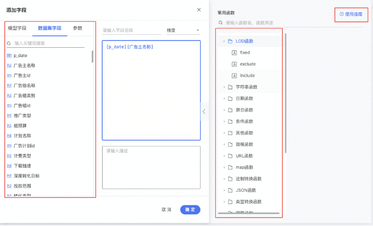The width and height of the screenshot is (373, 226).
Task: Focus the 请输入字段名称 name input
Action: click(x=132, y=30)
